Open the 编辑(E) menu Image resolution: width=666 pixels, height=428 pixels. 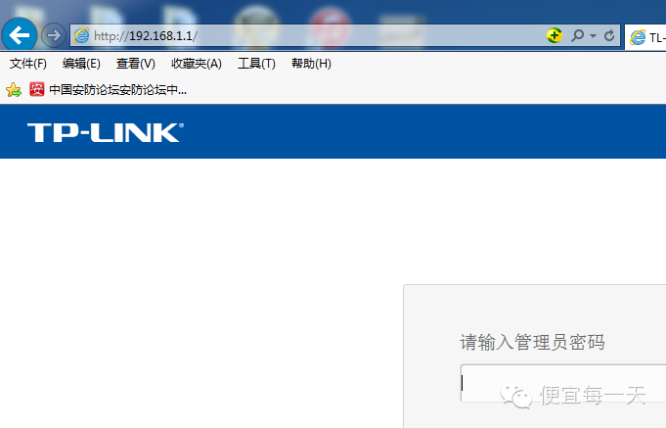(81, 64)
